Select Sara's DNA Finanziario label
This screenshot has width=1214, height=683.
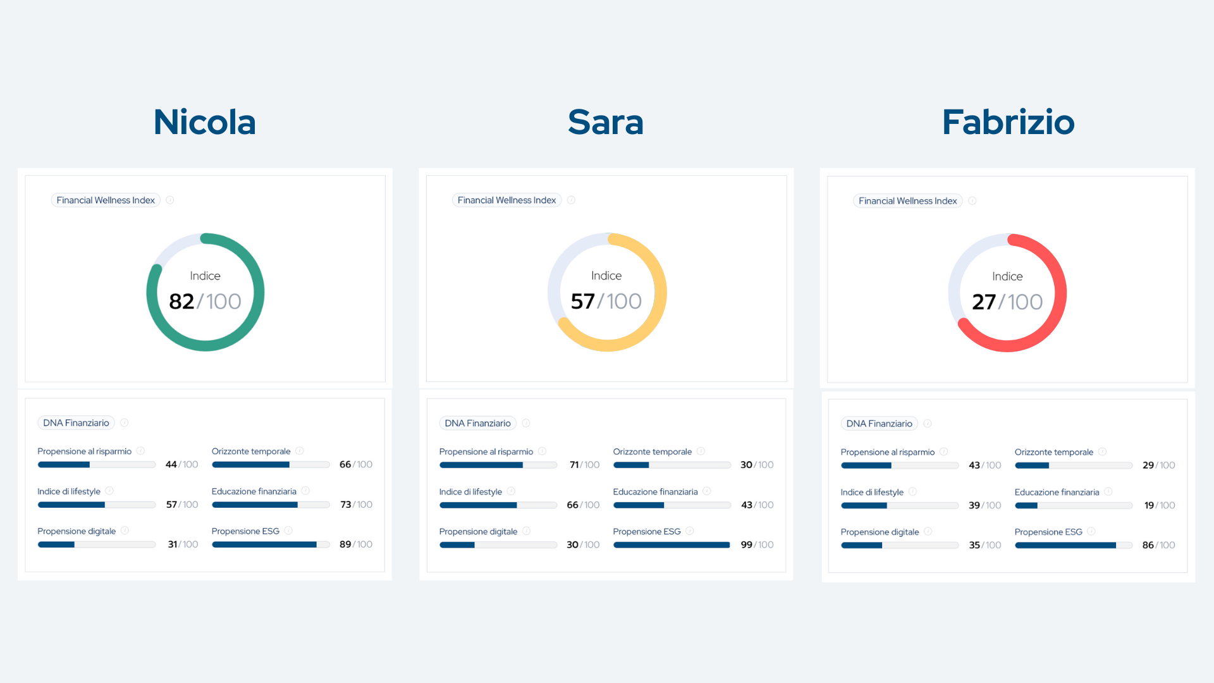pos(477,423)
